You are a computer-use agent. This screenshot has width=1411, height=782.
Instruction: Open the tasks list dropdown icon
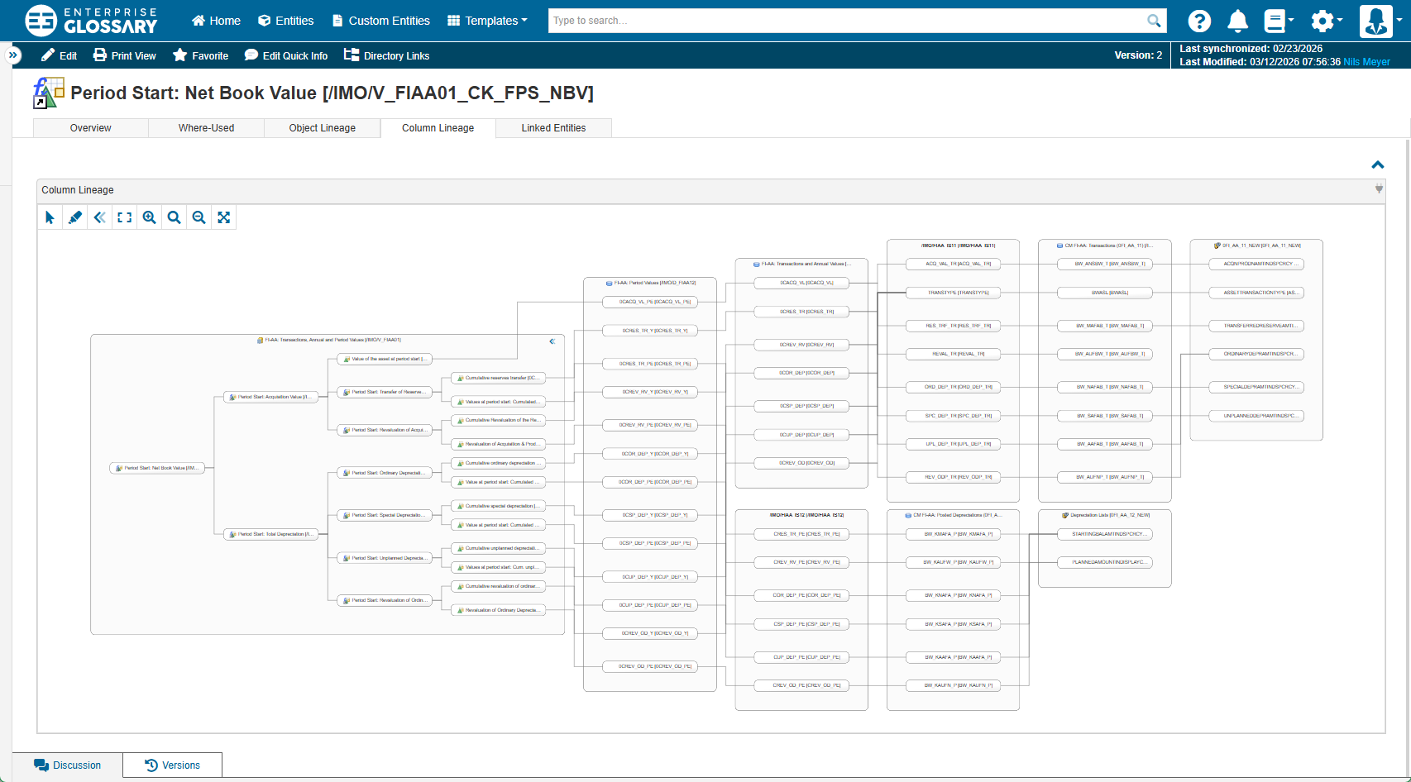[x=1279, y=21]
